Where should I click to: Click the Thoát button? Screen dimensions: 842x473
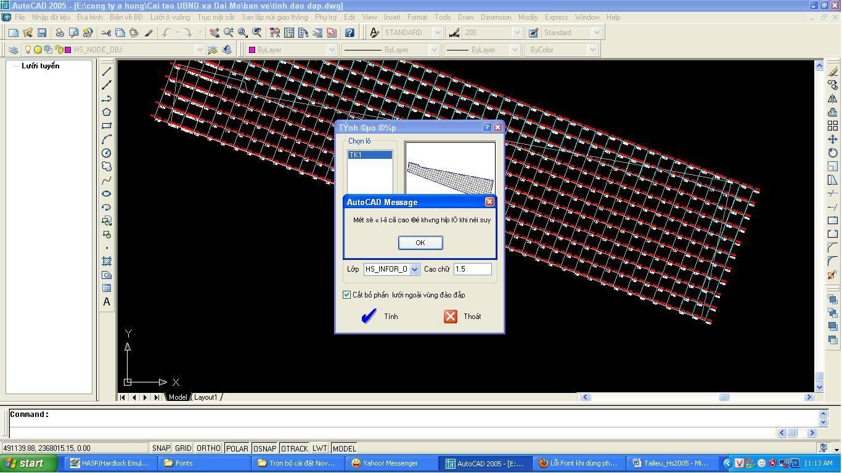coord(462,317)
